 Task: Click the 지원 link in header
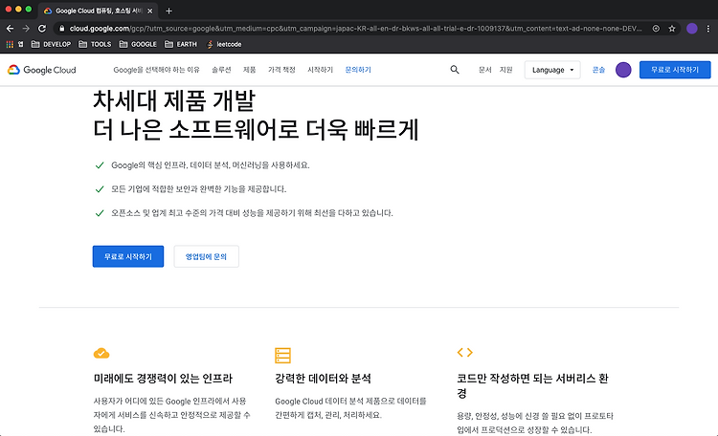point(505,70)
